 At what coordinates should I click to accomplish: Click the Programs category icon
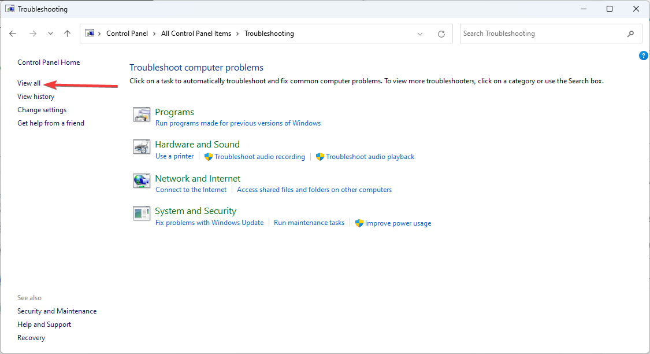tap(142, 114)
